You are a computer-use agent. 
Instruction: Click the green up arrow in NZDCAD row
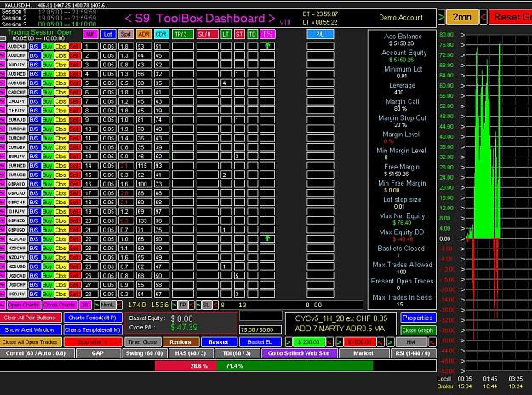[267, 238]
